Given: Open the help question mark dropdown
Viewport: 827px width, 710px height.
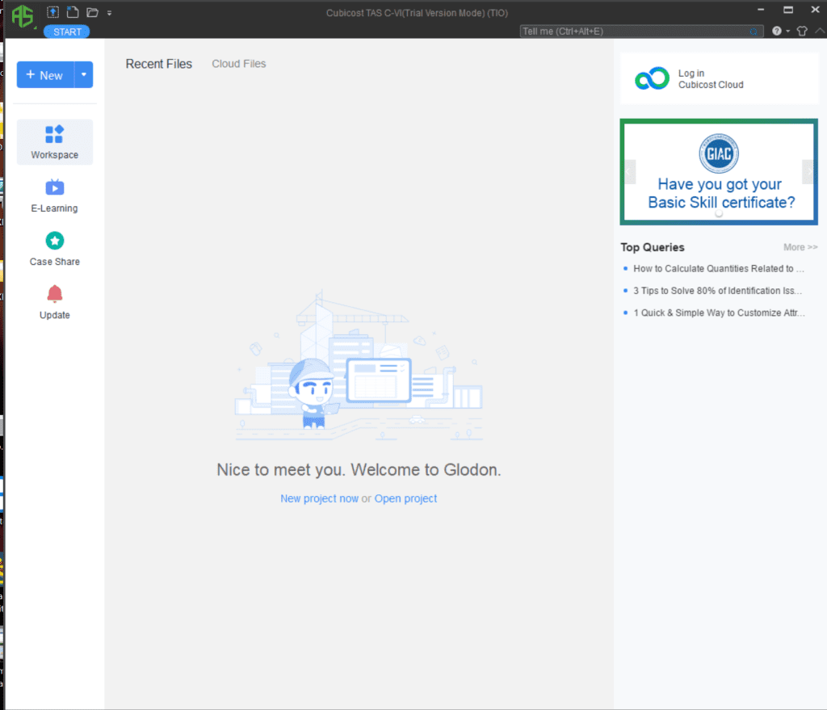Looking at the screenshot, I should point(779,32).
